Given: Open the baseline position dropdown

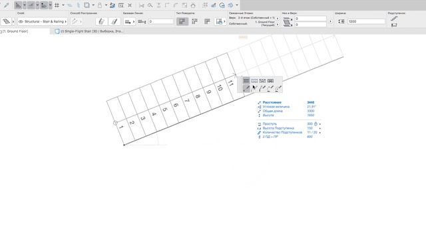Looking at the screenshot, I should pos(130,21).
